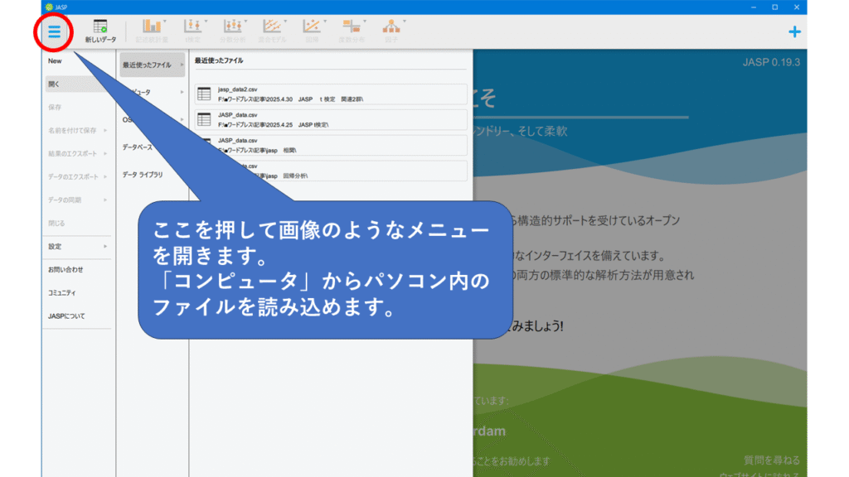Expand the 名前を付けて保存 submenu arrow
849x477 pixels.
[x=105, y=130]
